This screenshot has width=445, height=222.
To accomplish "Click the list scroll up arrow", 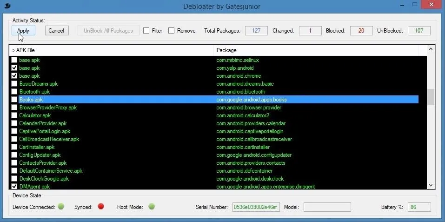I will [431, 49].
